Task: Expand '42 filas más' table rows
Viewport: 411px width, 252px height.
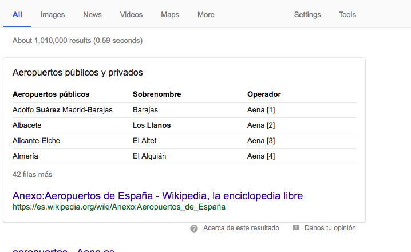Action: point(32,174)
